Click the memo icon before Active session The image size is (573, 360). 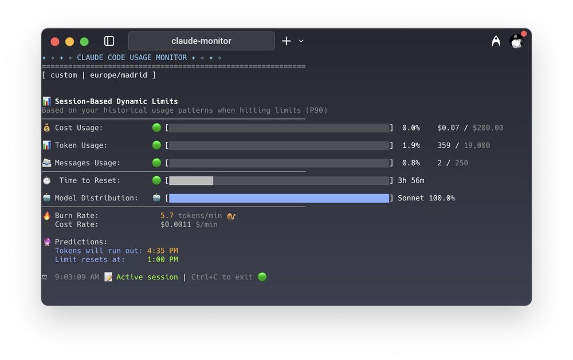108,277
